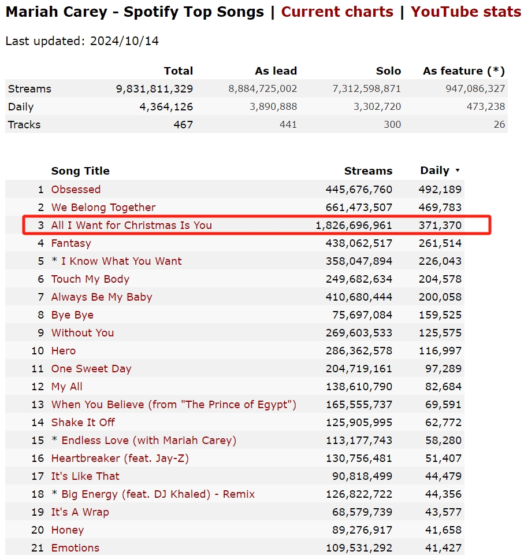Viewport: 524px width, 555px height.
Task: Open the Obsessed song link
Action: click(76, 190)
